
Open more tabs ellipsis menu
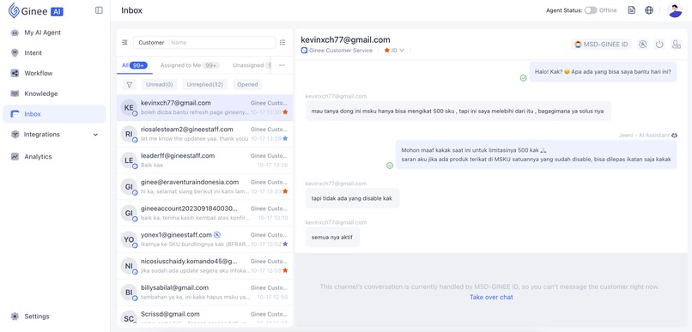tap(282, 65)
